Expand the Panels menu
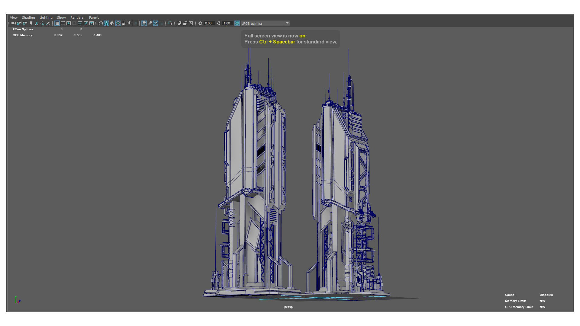The height and width of the screenshot is (326, 580). (94, 18)
